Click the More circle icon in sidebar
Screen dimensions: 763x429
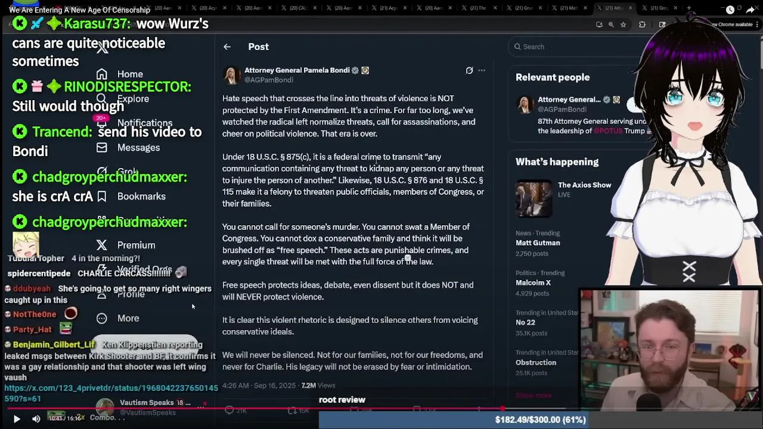coord(102,318)
